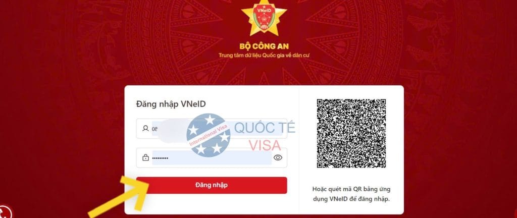Click the user silhouette icon in username field
The height and width of the screenshot is (218, 517).
145,129
